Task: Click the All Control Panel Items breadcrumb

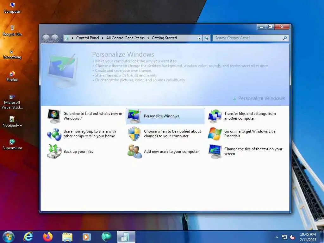Action: tap(125, 38)
